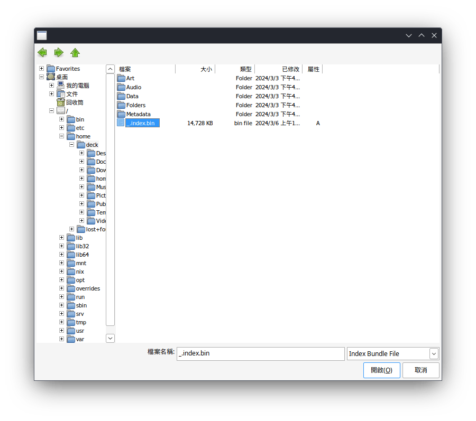Viewport: 476px width, 421px height.
Task: Collapse the home folder tree node
Action: pos(62,136)
